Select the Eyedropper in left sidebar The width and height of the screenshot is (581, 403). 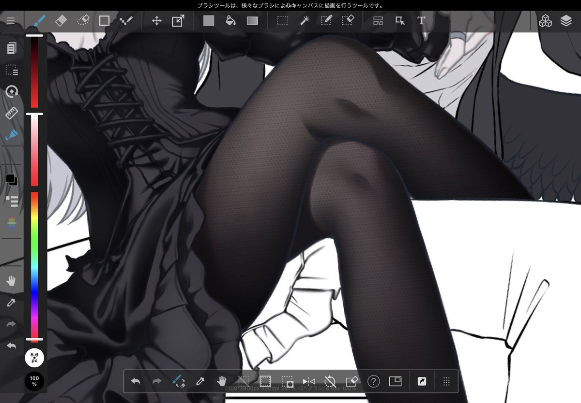(x=11, y=303)
